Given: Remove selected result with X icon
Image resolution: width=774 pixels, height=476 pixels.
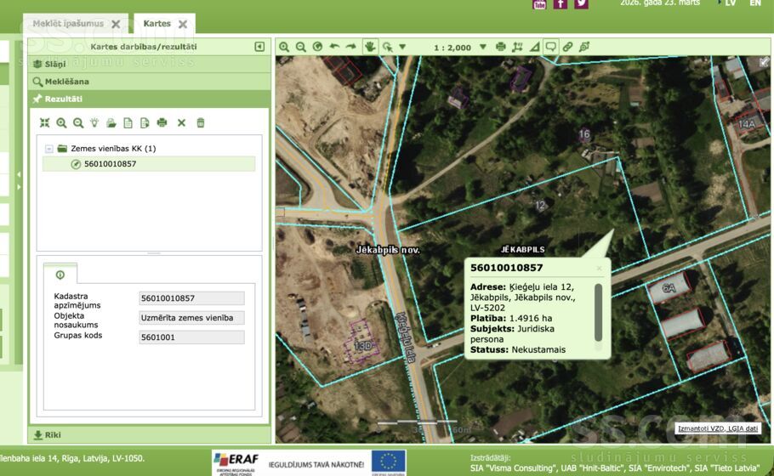Looking at the screenshot, I should 181,123.
